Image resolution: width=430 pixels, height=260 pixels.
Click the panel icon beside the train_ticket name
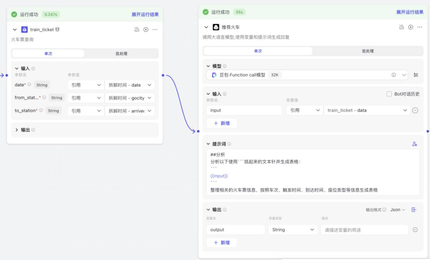click(x=57, y=29)
